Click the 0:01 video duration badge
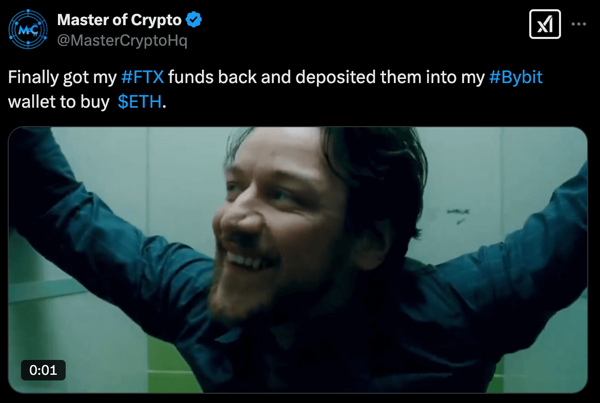Viewport: 600px width, 403px height. pos(43,370)
